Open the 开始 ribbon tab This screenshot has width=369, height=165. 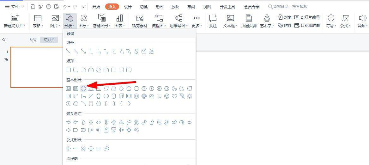click(96, 7)
